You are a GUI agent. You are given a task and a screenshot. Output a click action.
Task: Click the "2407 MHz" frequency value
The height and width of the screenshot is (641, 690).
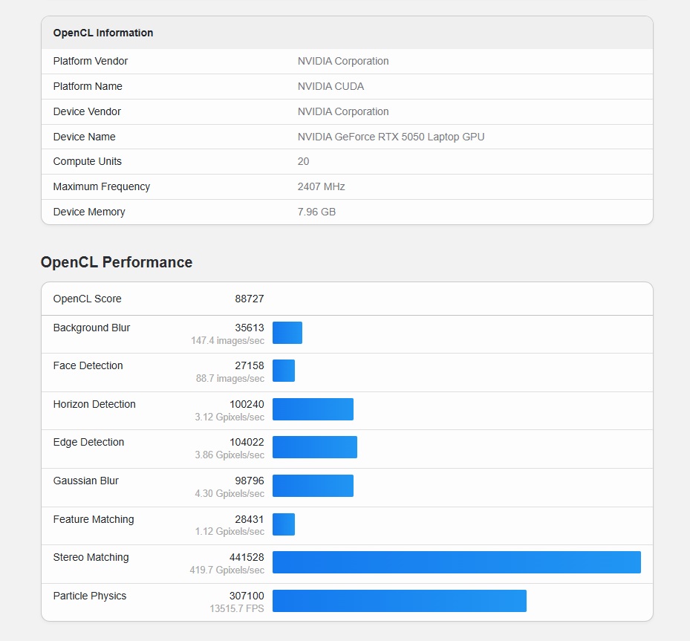322,186
